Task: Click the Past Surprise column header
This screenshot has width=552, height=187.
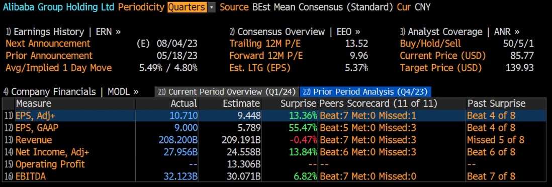Action: coord(496,104)
